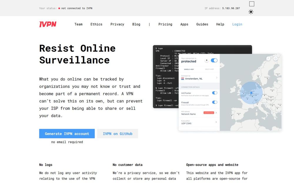
Task: Click blue location dot on map
Action: (x=251, y=93)
